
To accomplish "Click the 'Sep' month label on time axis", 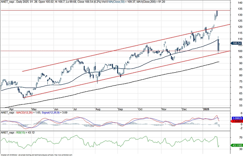I will (120, 109).
